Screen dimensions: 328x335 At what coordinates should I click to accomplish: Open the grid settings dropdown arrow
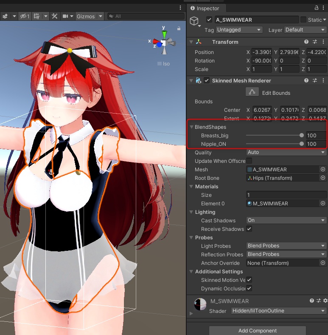point(46,16)
